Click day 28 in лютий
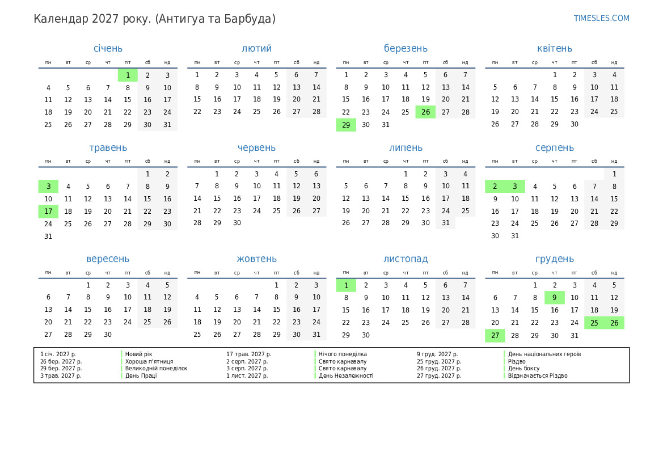Screen dimensions: 663x469 (316, 112)
